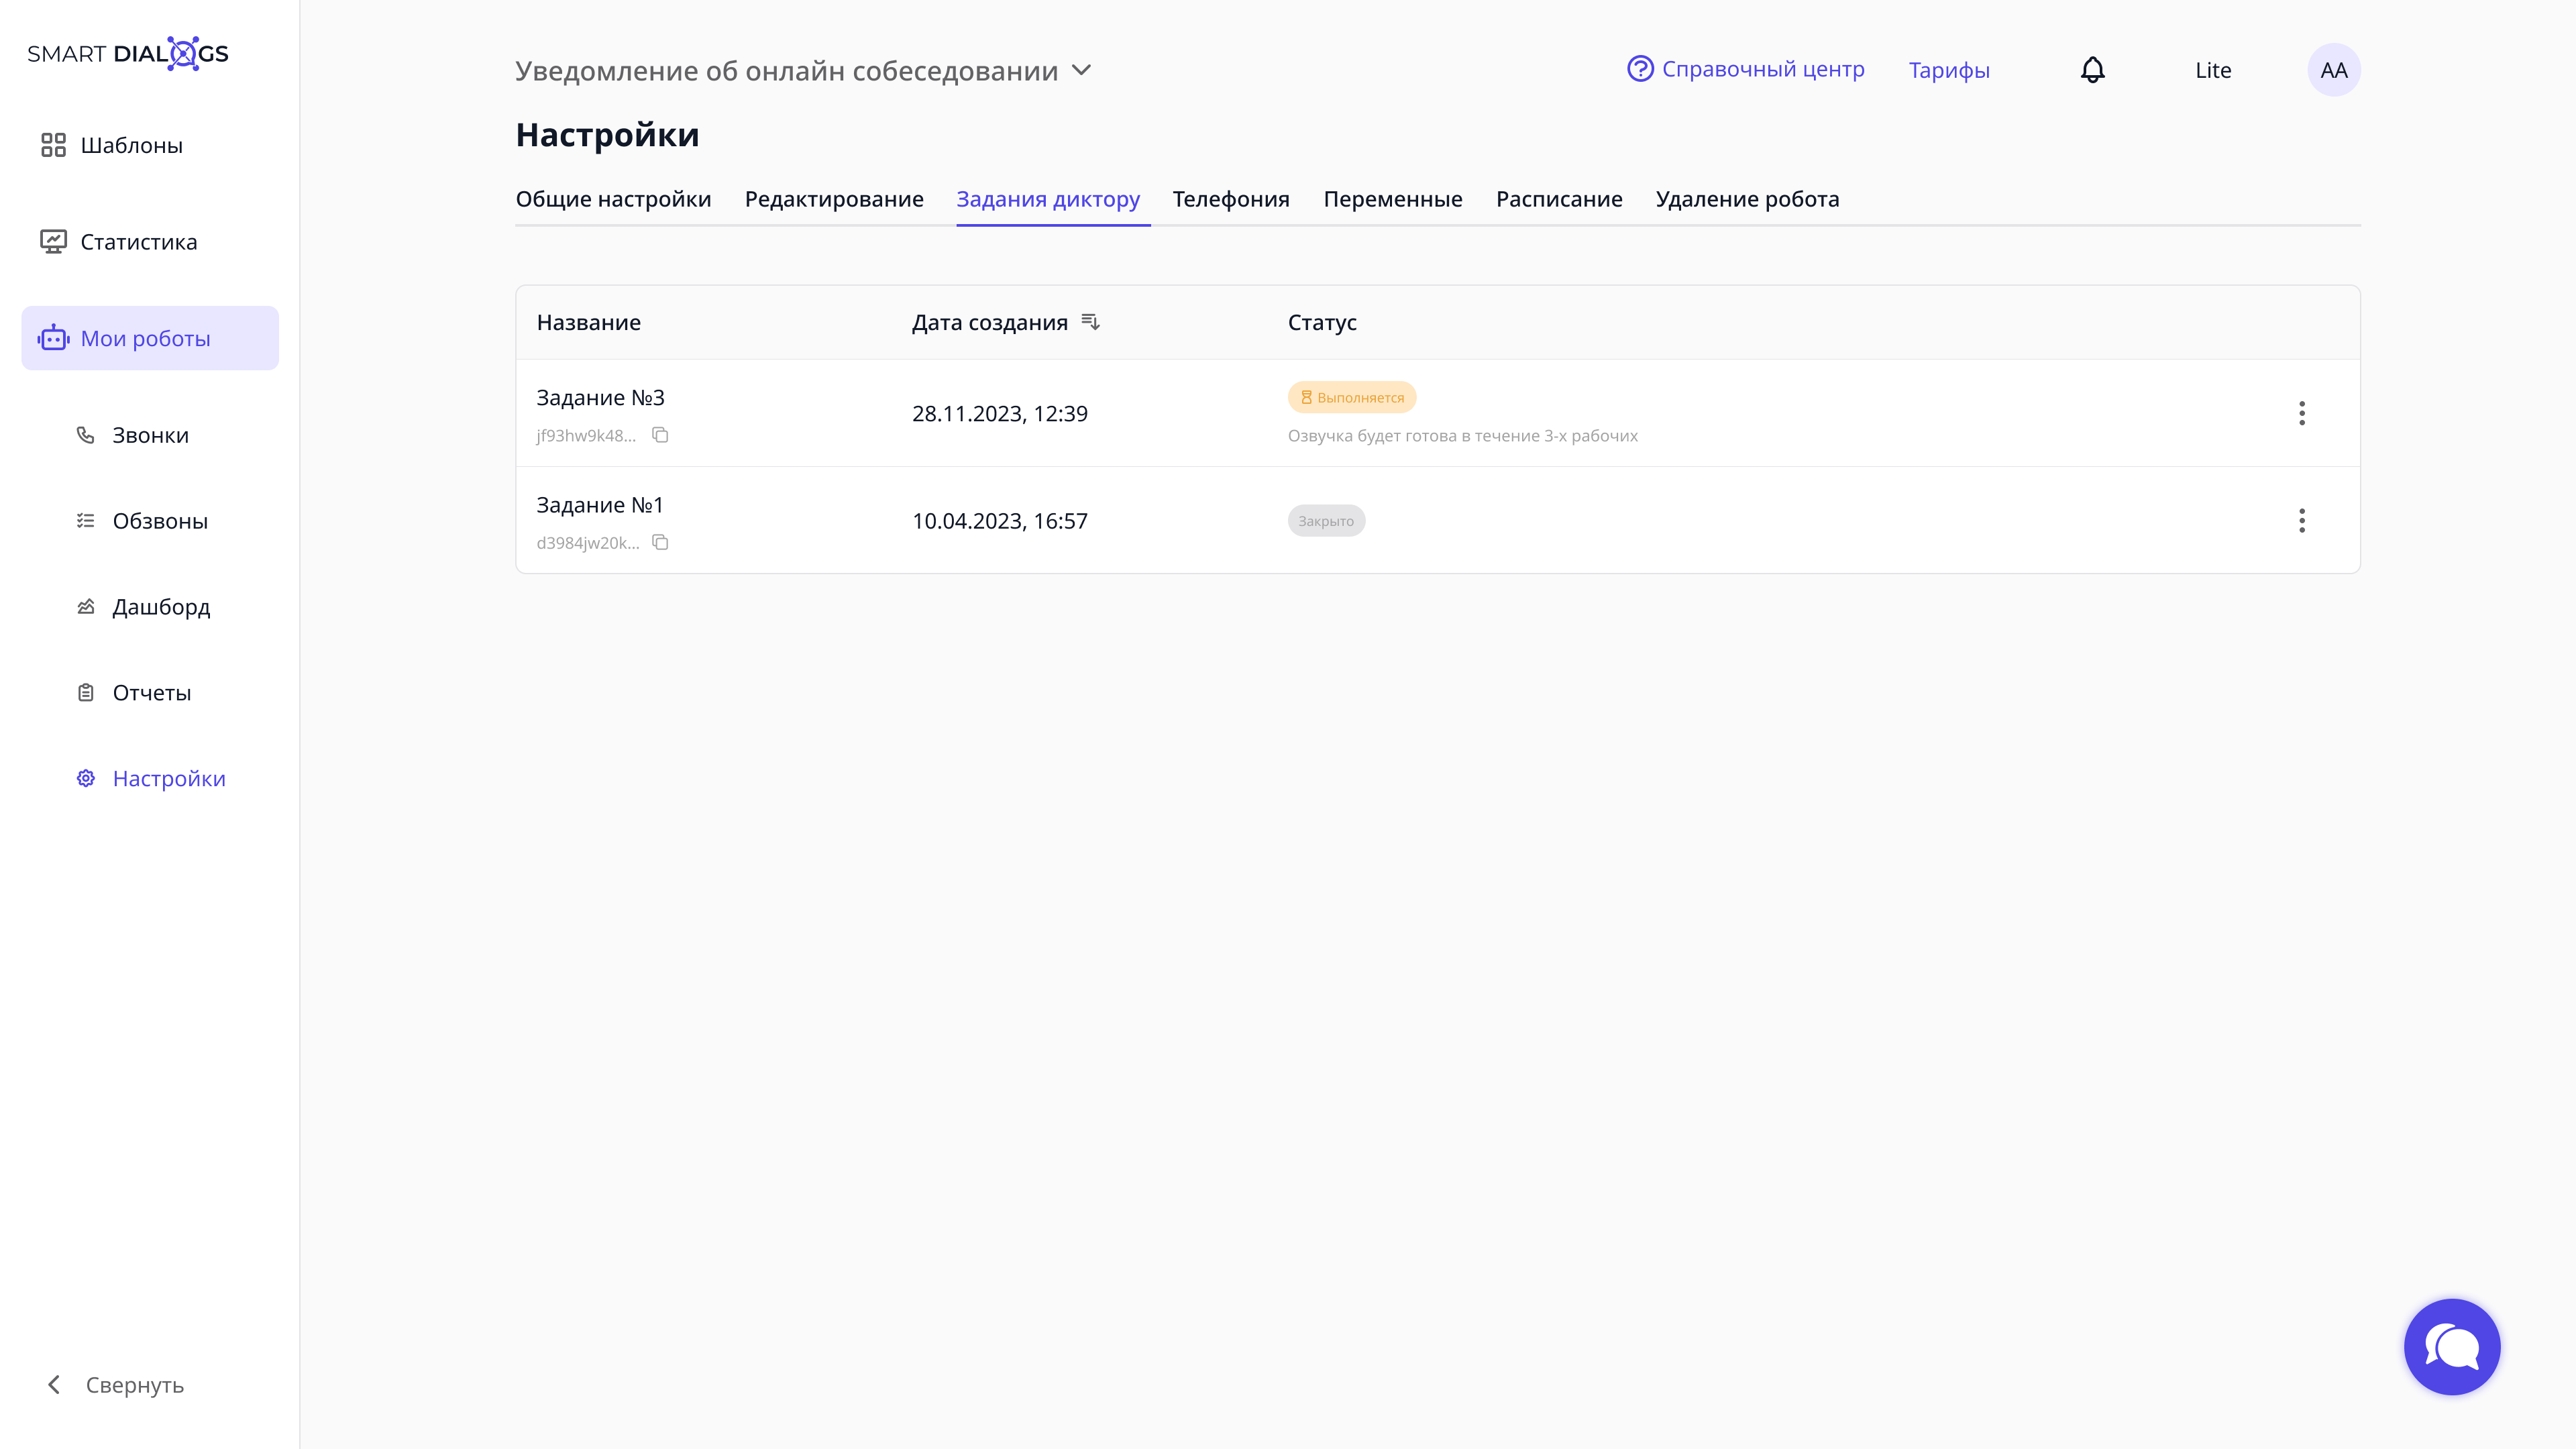Copy ID d3984jw20k of Задание №1

(x=660, y=542)
